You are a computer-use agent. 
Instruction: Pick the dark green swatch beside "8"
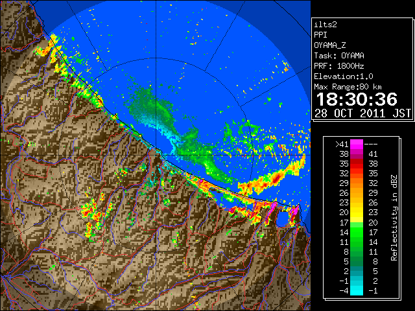click(357, 251)
